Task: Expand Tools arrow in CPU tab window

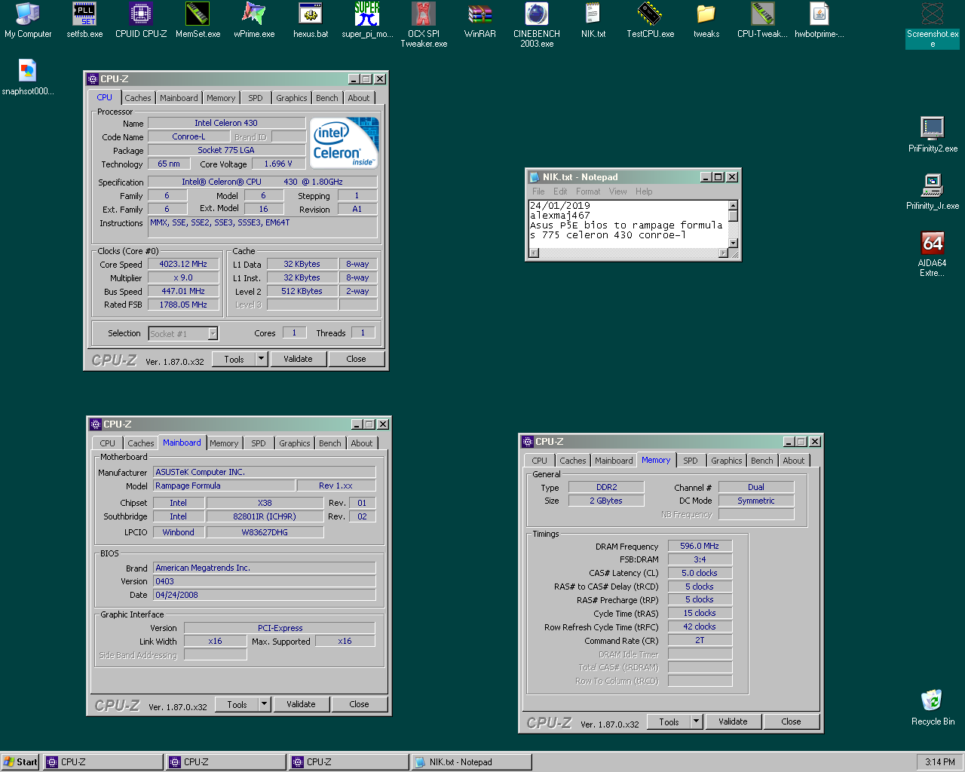Action: tap(261, 359)
